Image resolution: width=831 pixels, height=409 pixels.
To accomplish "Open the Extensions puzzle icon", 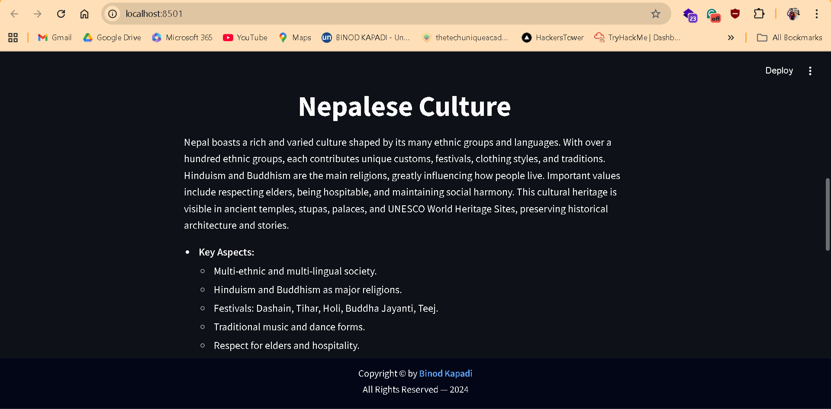I will (759, 14).
